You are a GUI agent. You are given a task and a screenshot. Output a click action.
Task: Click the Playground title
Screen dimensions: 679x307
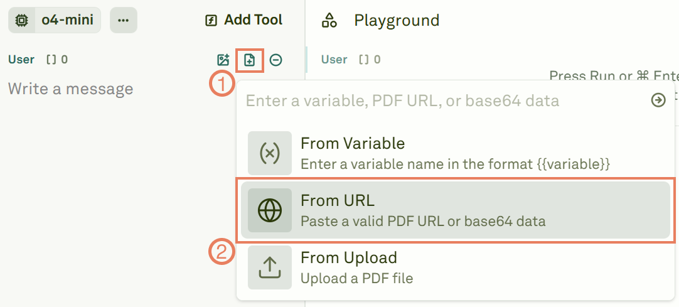point(397,20)
